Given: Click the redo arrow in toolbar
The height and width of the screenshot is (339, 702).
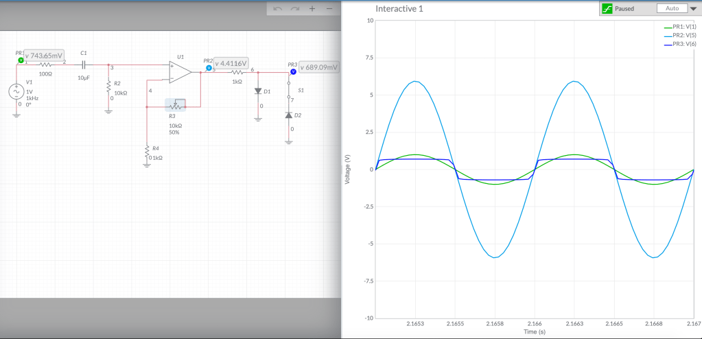Looking at the screenshot, I should point(294,8).
